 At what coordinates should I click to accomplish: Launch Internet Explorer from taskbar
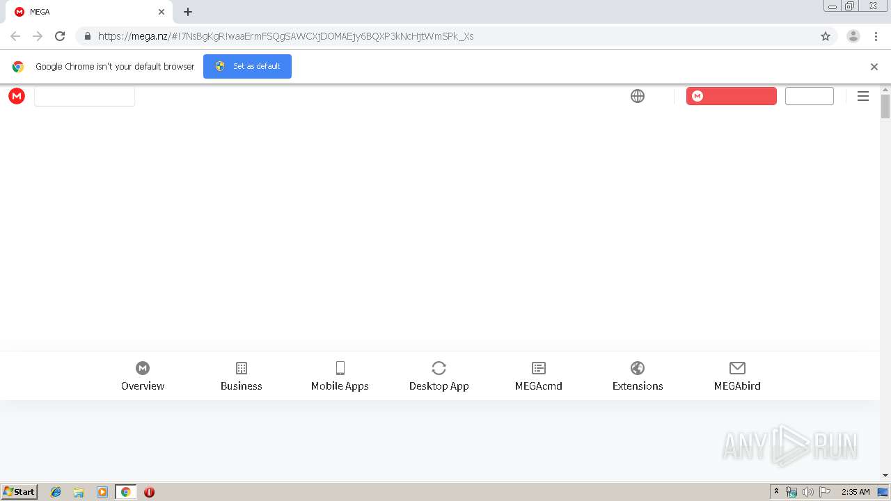[56, 492]
